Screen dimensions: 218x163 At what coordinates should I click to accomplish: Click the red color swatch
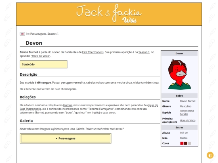(x=182, y=143)
